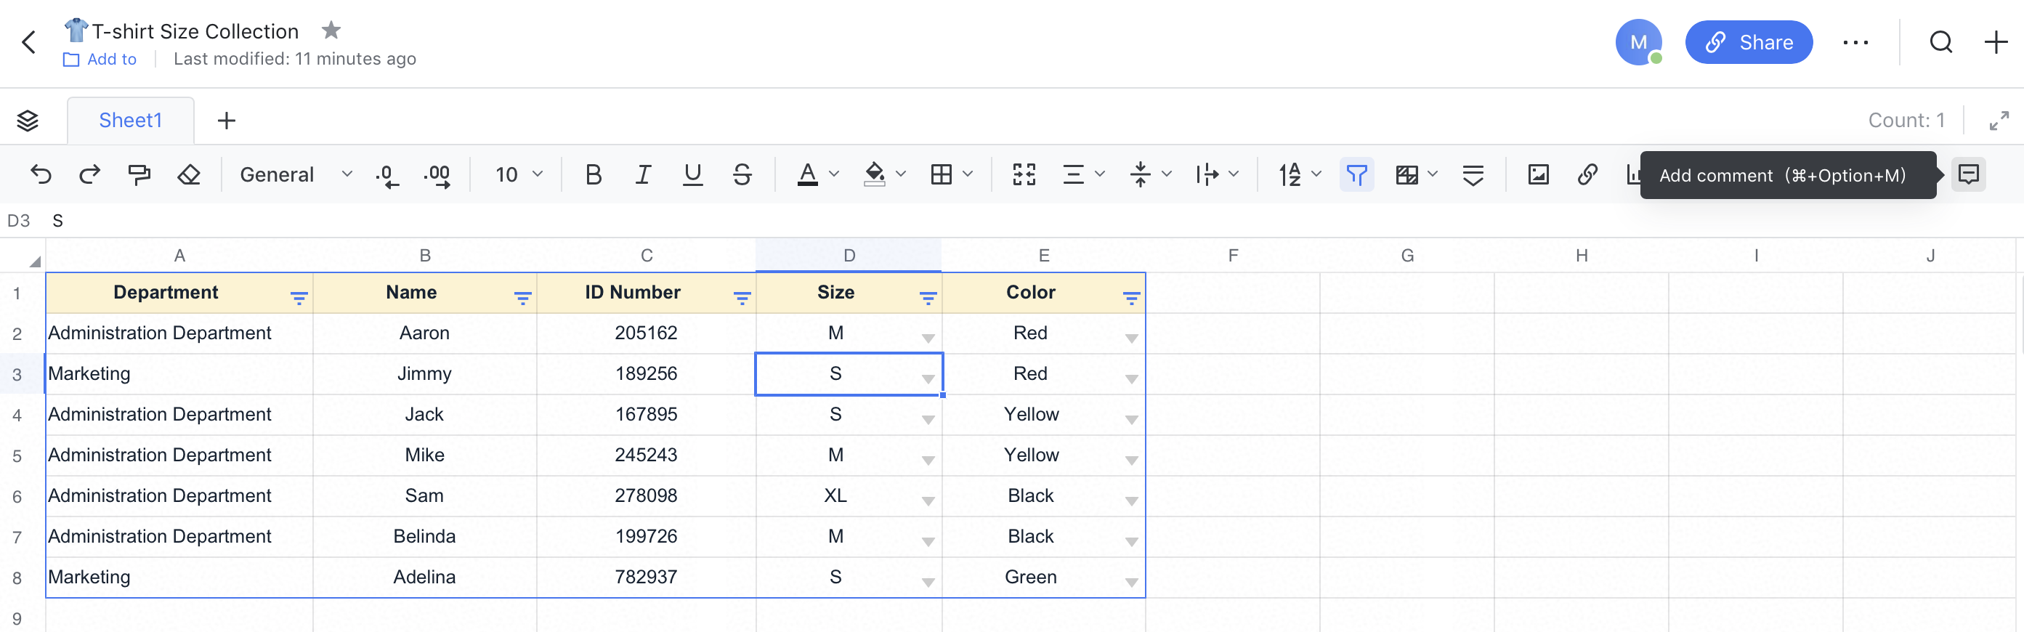
Task: Toggle italic formatting
Action: point(643,174)
